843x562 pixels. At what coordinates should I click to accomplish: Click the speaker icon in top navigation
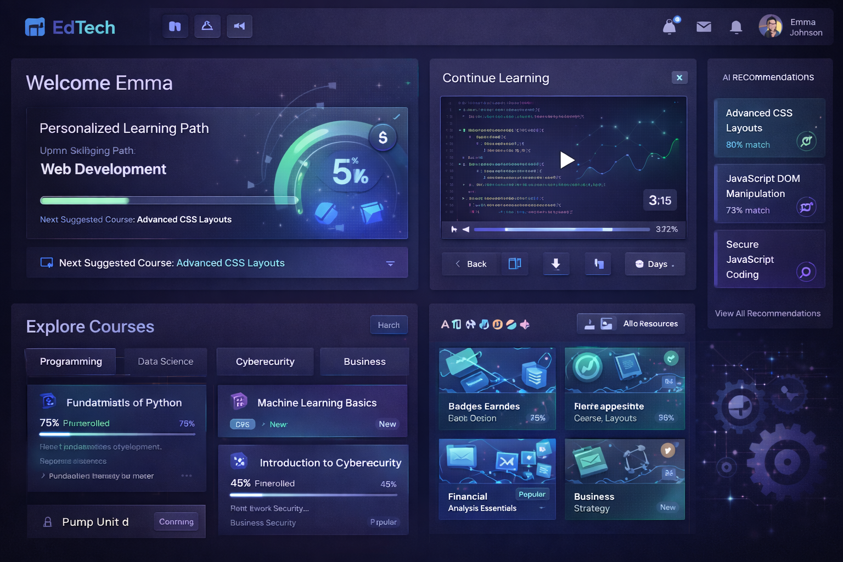(x=239, y=26)
